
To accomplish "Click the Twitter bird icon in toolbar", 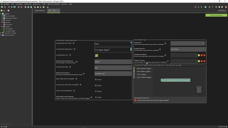I will coord(43,7).
